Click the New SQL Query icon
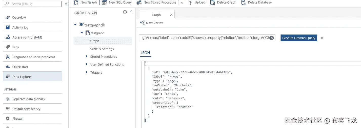 (104, 3)
